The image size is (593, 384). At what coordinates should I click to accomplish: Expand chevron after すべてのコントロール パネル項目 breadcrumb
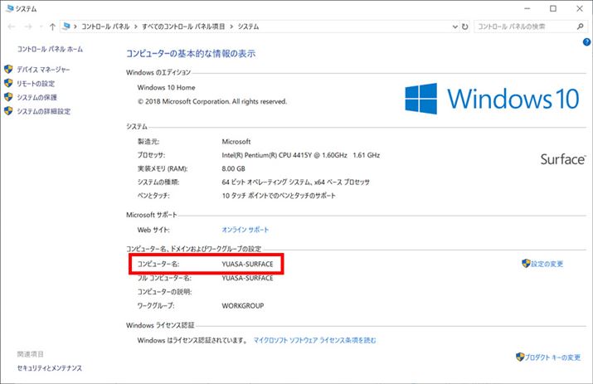pyautogui.click(x=231, y=27)
